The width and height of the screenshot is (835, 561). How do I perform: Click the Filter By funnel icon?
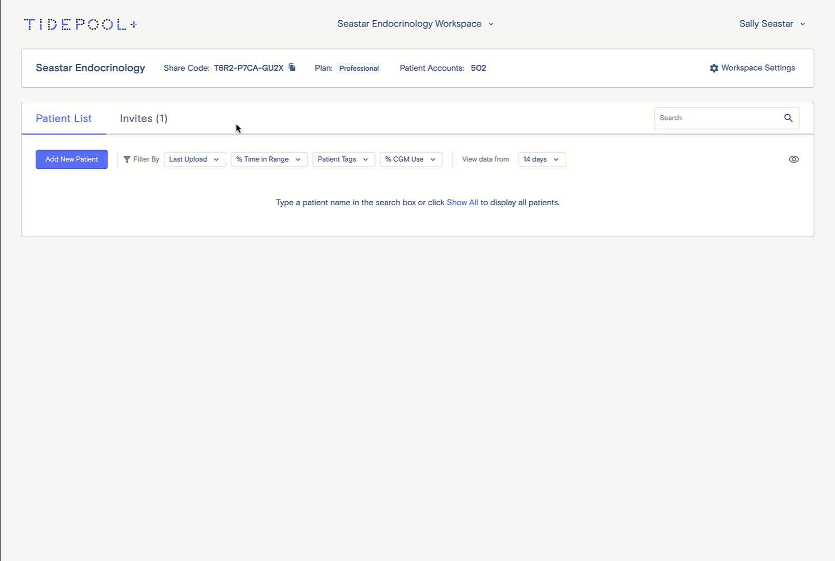[127, 159]
